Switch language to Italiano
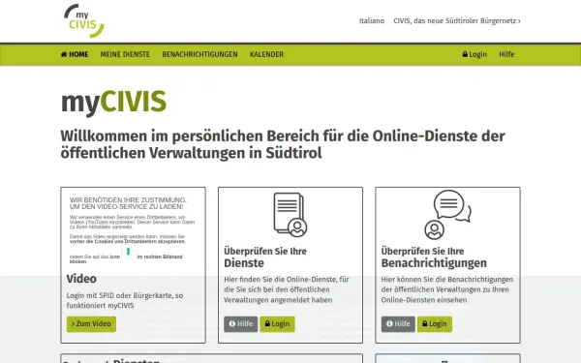 point(371,20)
